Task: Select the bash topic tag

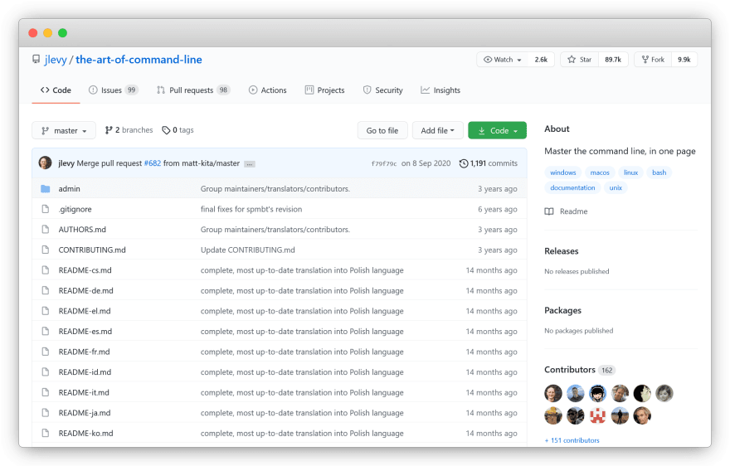Action: (659, 172)
